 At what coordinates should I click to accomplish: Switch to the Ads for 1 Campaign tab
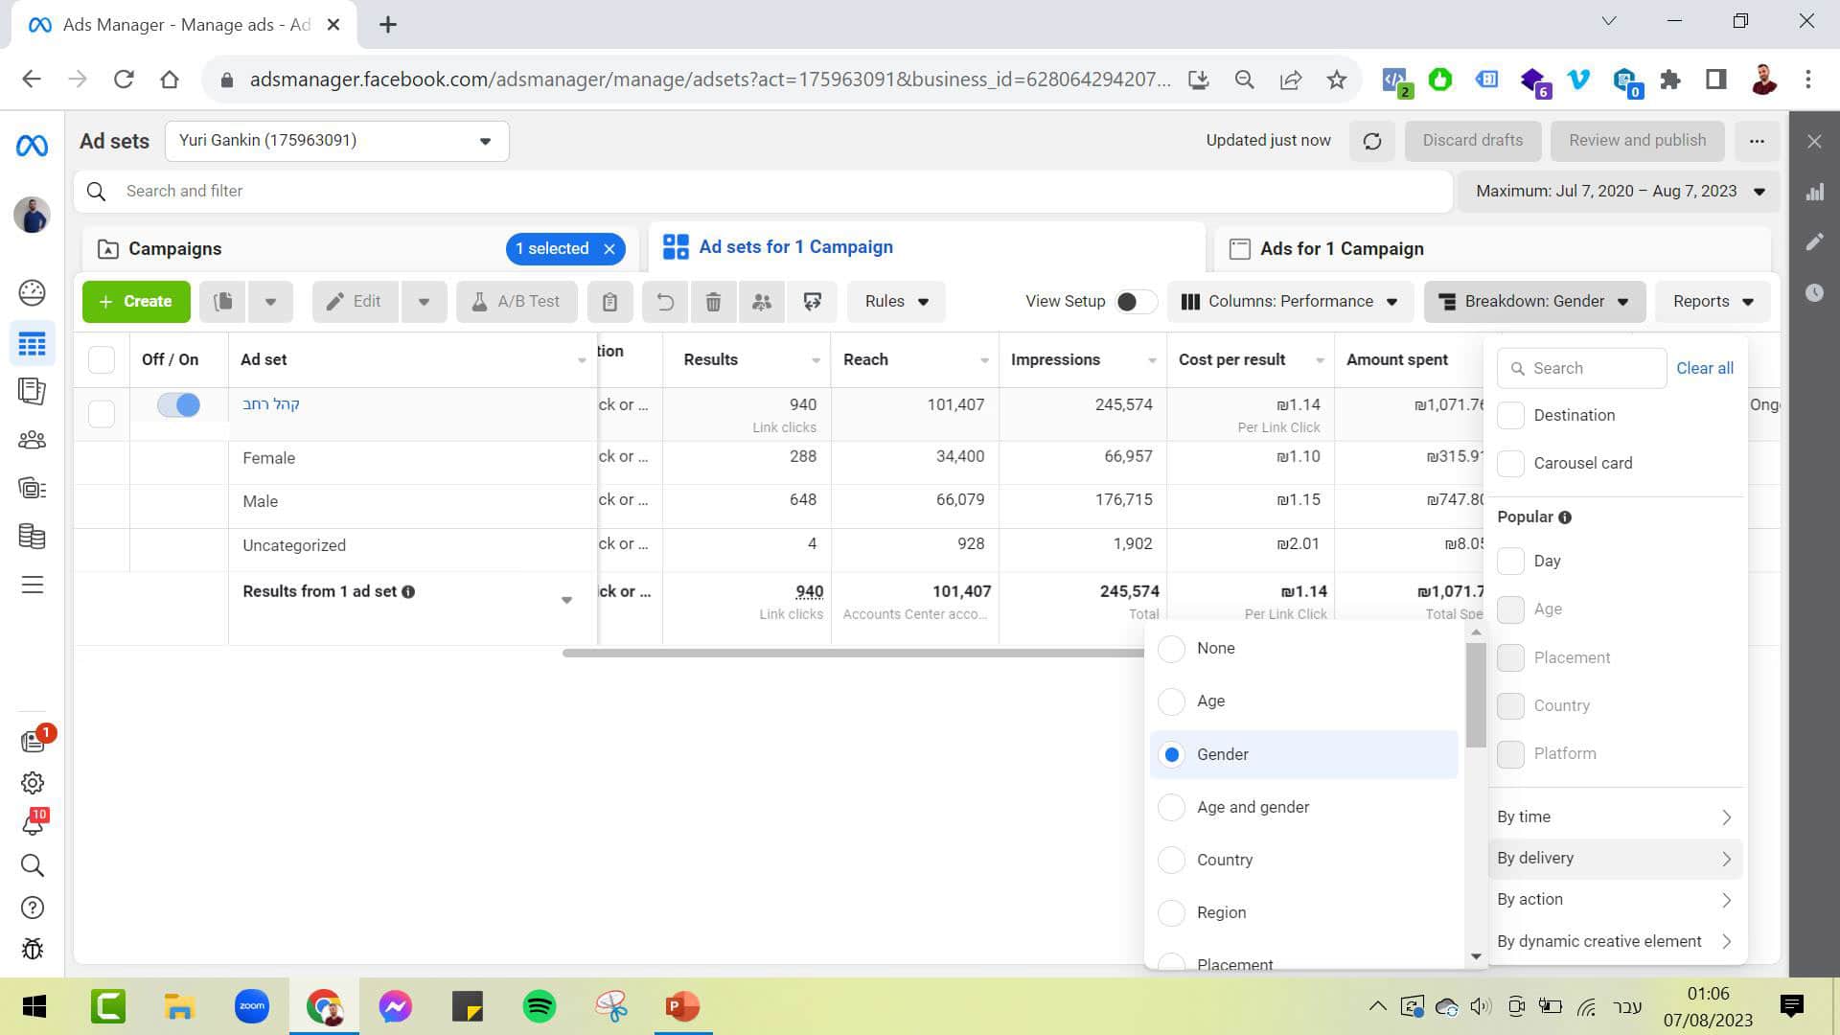1341,249
